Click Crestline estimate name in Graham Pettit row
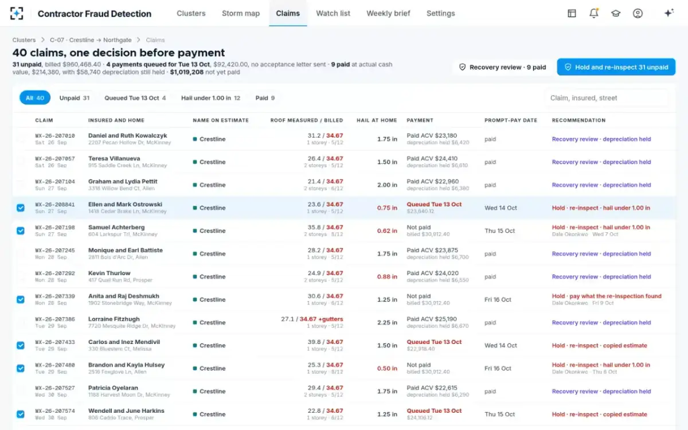 tap(209, 185)
